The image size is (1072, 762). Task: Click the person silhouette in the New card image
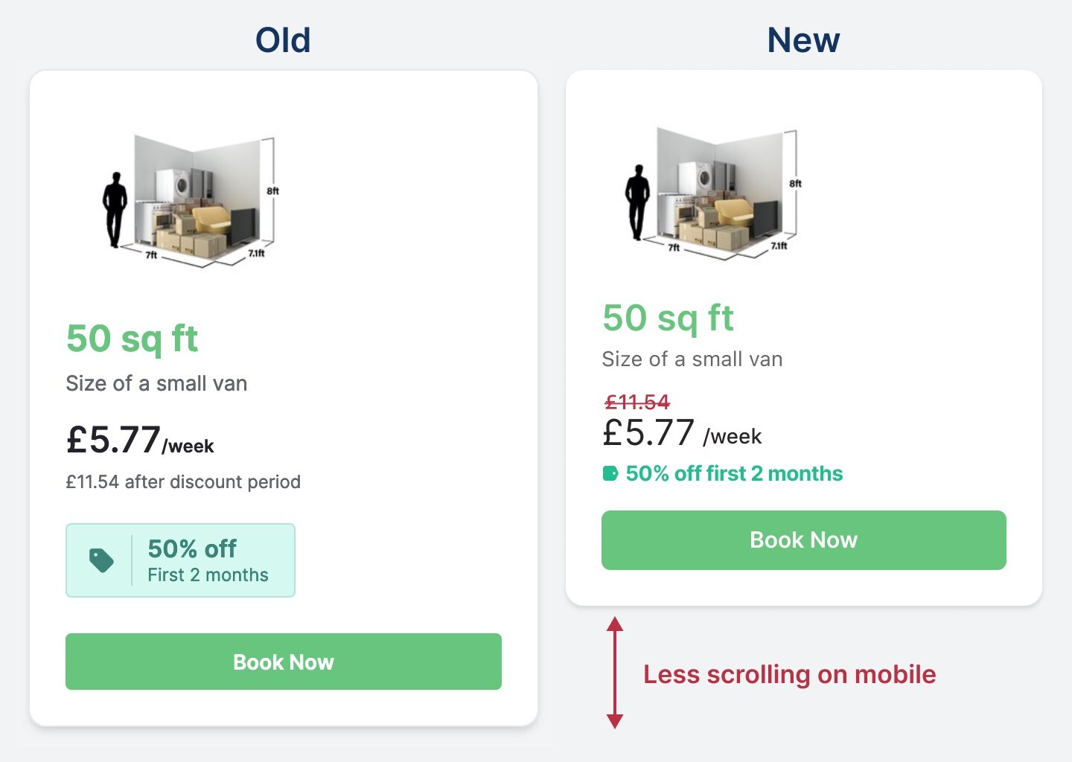637,202
